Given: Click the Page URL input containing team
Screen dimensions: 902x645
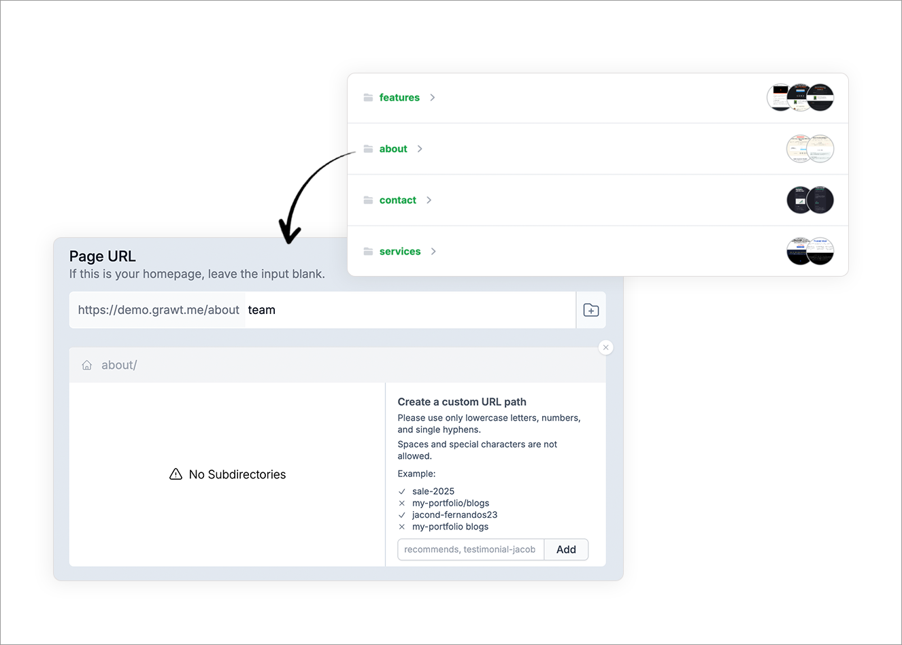Looking at the screenshot, I should [x=408, y=310].
